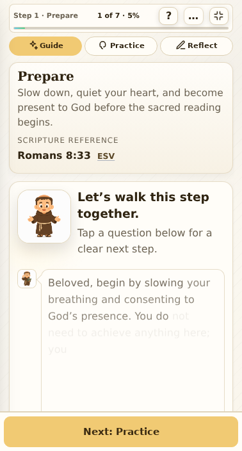Open help with the question mark button
This screenshot has width=242, height=451.
coord(168,16)
